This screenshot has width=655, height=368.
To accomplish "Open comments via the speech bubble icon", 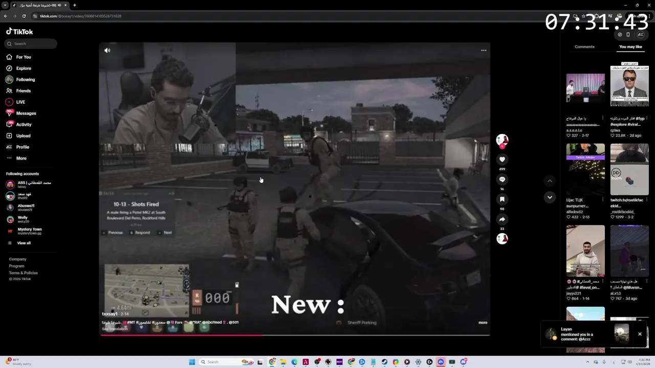I will click(502, 179).
